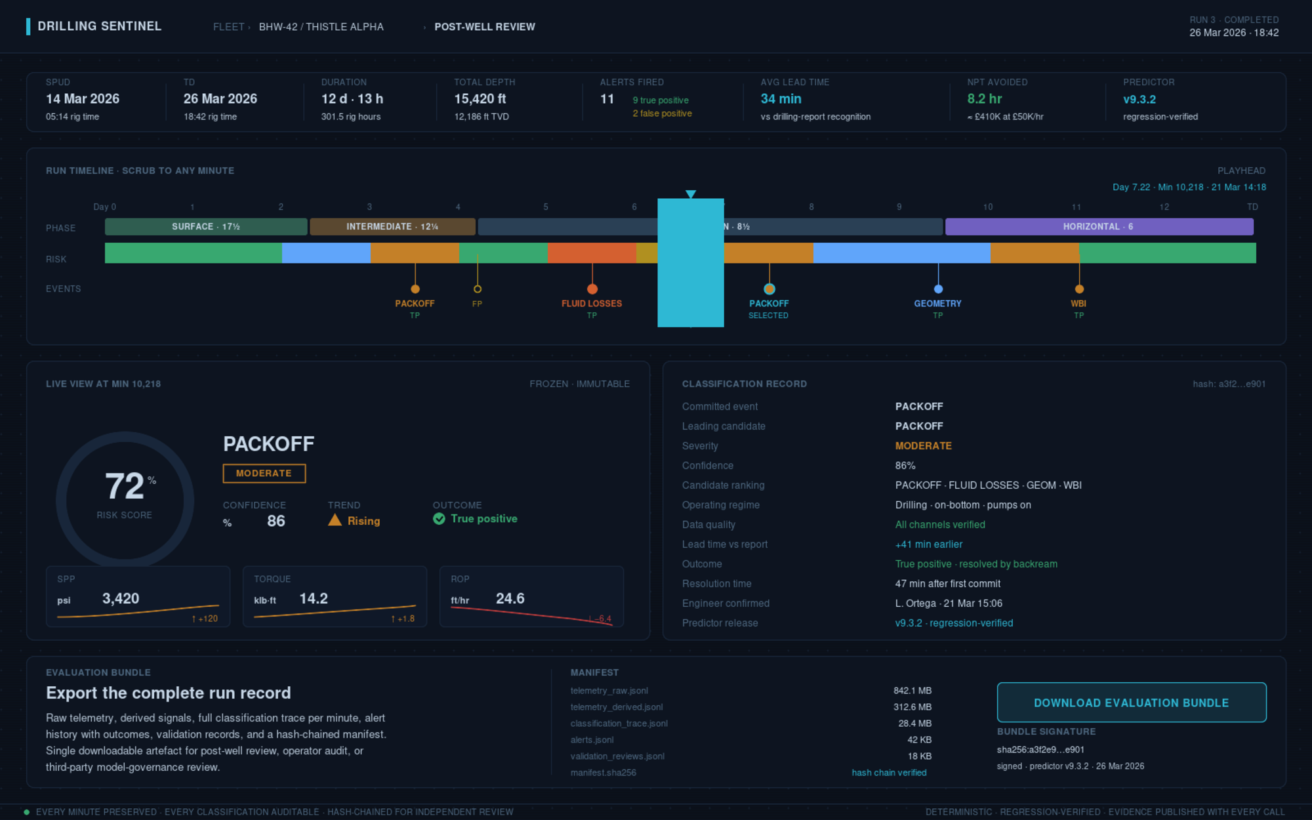Screen dimensions: 1312x820
Task: Click the v9.3.2 regression-verified predictor release link
Action: pyautogui.click(x=954, y=623)
